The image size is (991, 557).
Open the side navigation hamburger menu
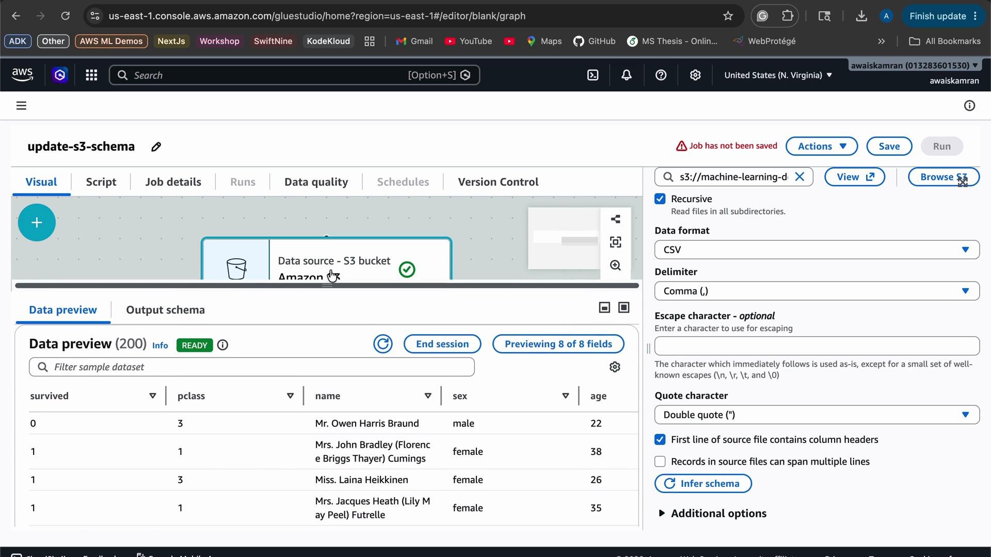click(x=21, y=105)
